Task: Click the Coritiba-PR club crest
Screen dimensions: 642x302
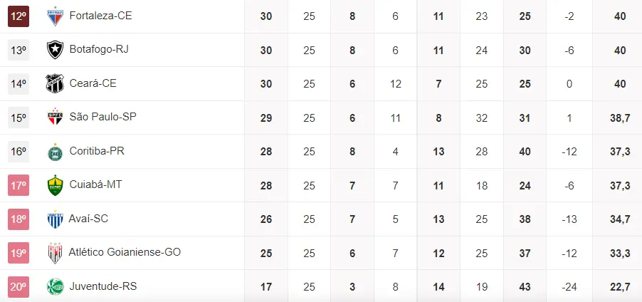Action: [x=55, y=151]
